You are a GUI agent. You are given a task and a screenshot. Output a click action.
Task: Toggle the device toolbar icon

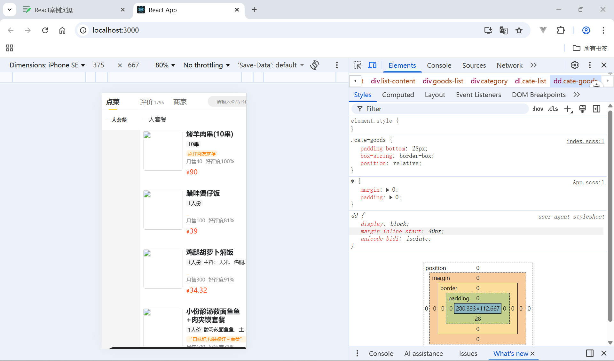point(372,65)
